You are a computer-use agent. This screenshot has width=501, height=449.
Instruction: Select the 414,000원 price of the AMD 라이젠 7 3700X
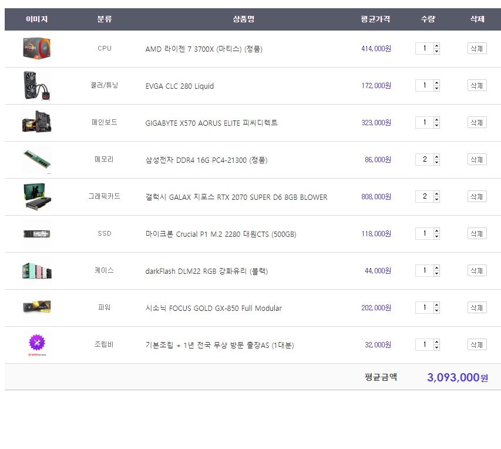(376, 49)
